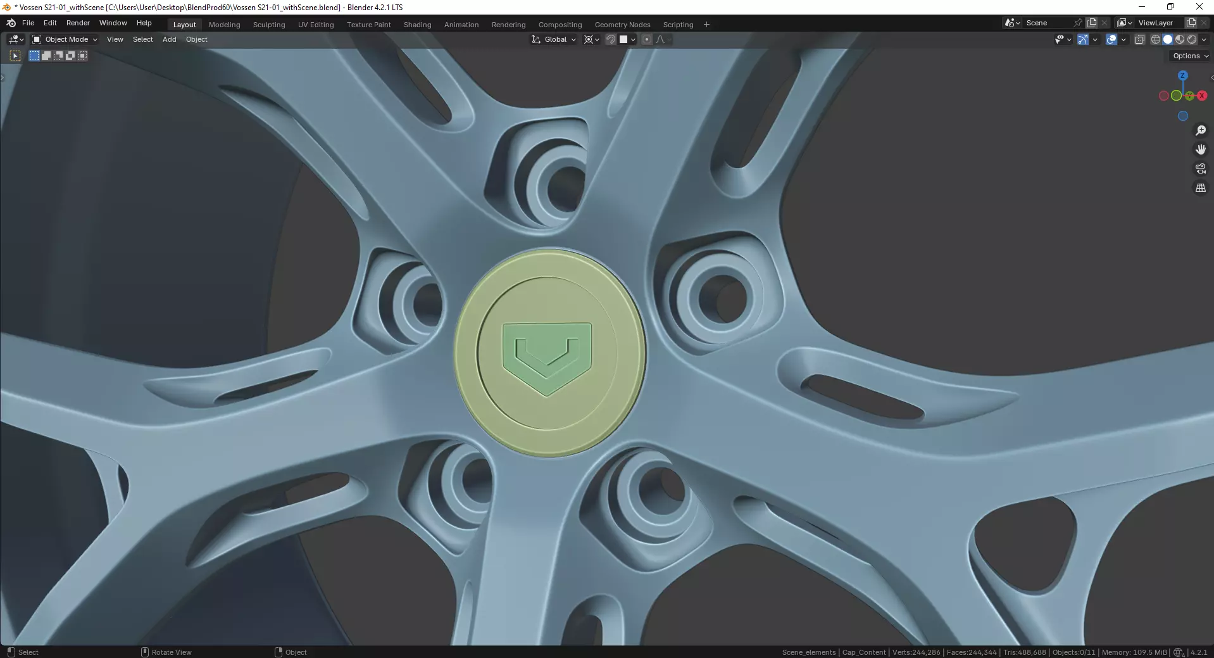
Task: Switch to the Shading workspace tab
Action: [417, 25]
